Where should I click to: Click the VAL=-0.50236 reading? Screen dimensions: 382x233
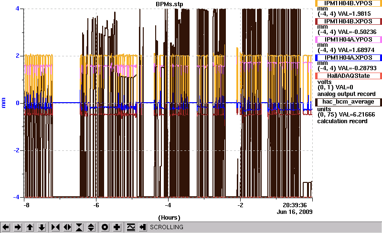pyautogui.click(x=358, y=32)
